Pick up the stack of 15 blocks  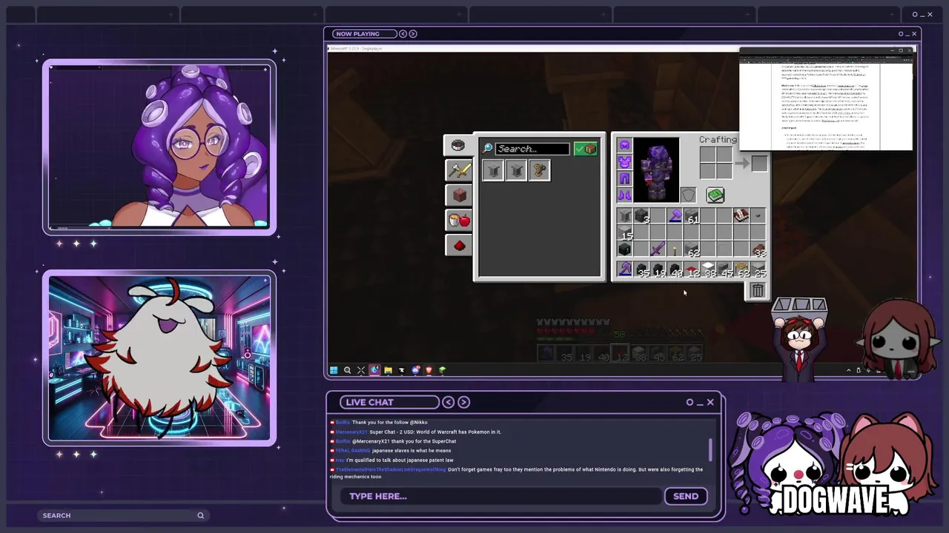pyautogui.click(x=624, y=232)
